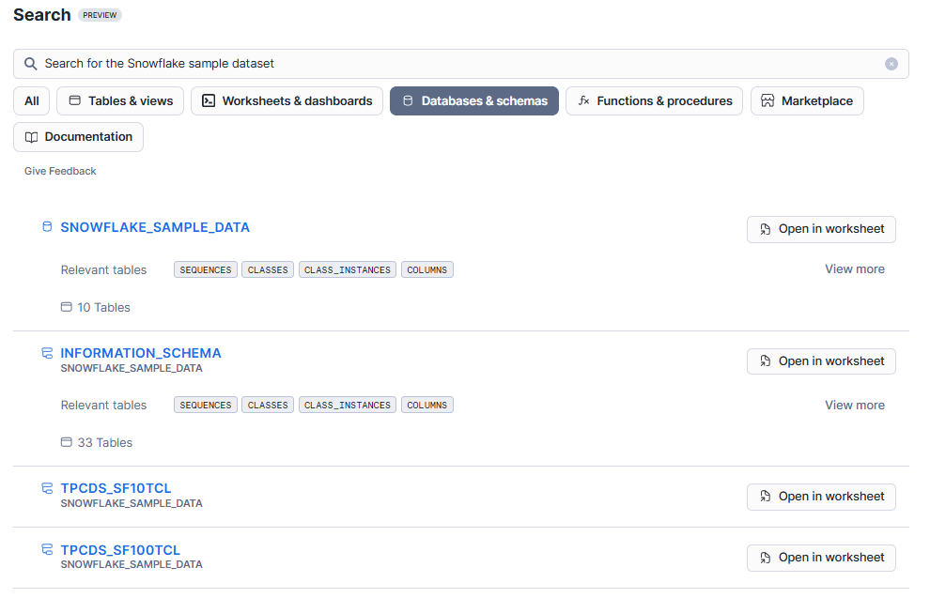Click Open in worksheet for TPCDS_SF100TCL
The image size is (930, 598).
(x=820, y=557)
